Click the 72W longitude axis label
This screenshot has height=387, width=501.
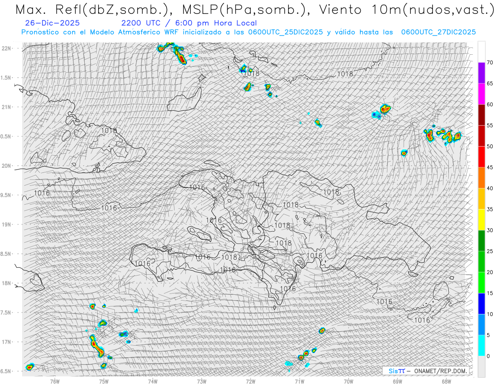(x=250, y=381)
